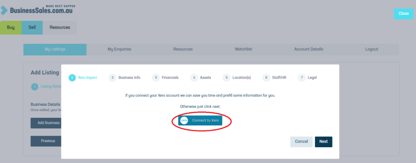The image size is (416, 163).
Task: Open Resources tab in account bar
Action: coord(183,49)
